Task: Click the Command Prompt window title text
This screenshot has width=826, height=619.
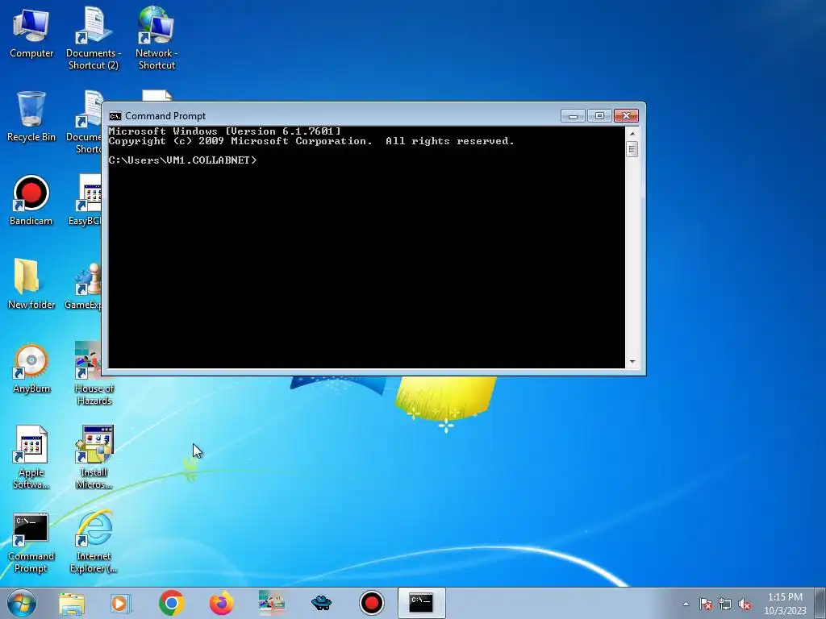Action: point(165,116)
